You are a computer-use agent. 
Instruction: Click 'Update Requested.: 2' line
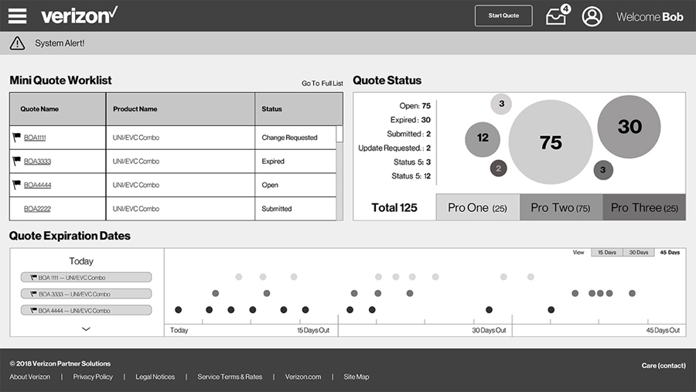click(394, 148)
